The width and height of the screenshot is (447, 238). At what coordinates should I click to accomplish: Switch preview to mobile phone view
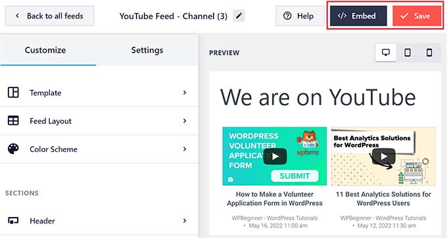[429, 53]
